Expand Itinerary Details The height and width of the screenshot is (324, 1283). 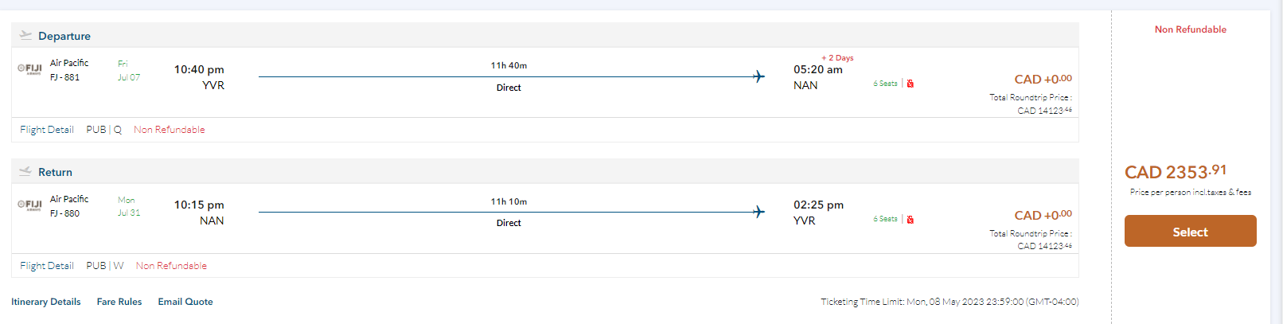[46, 302]
